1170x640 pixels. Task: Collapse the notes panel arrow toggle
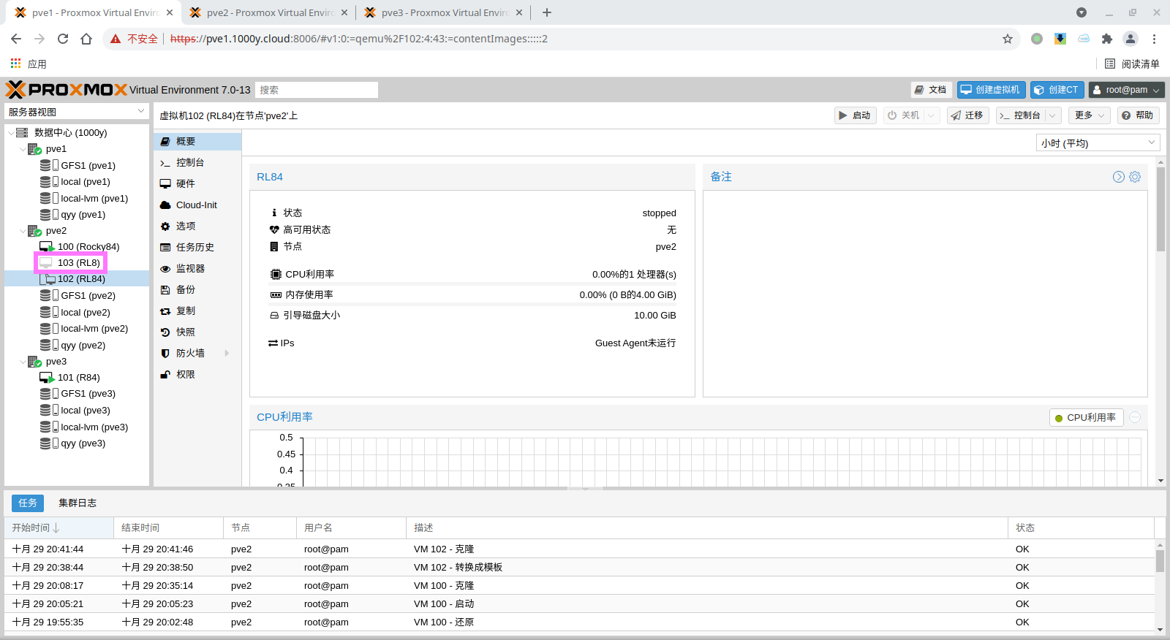coord(1118,177)
